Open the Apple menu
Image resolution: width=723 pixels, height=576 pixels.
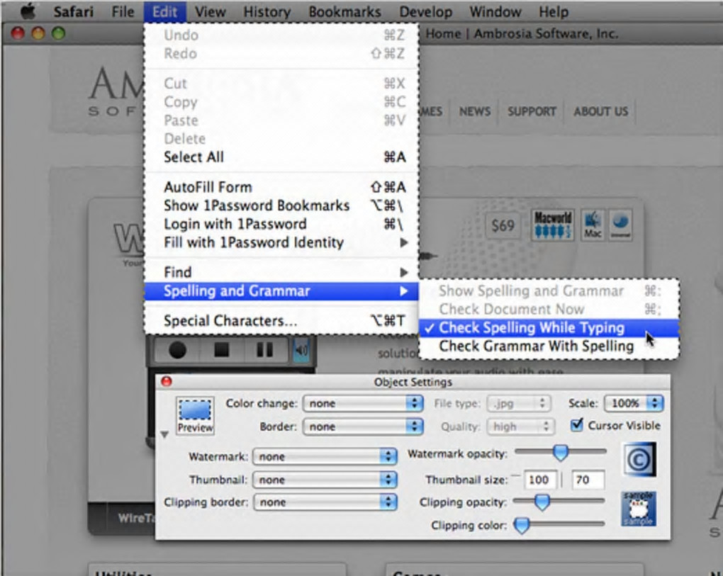(x=28, y=11)
